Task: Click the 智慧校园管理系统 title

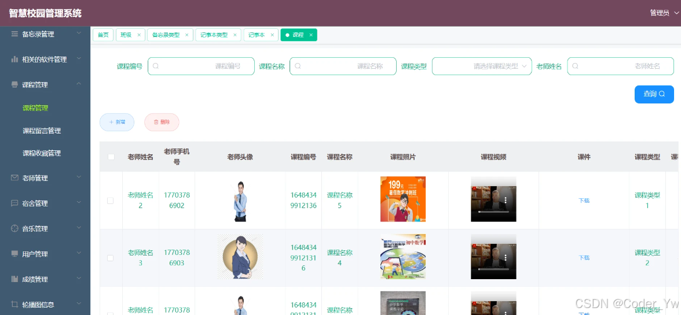Action: [45, 13]
